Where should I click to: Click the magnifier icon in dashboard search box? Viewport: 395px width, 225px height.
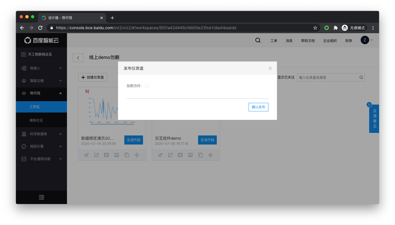tap(361, 77)
